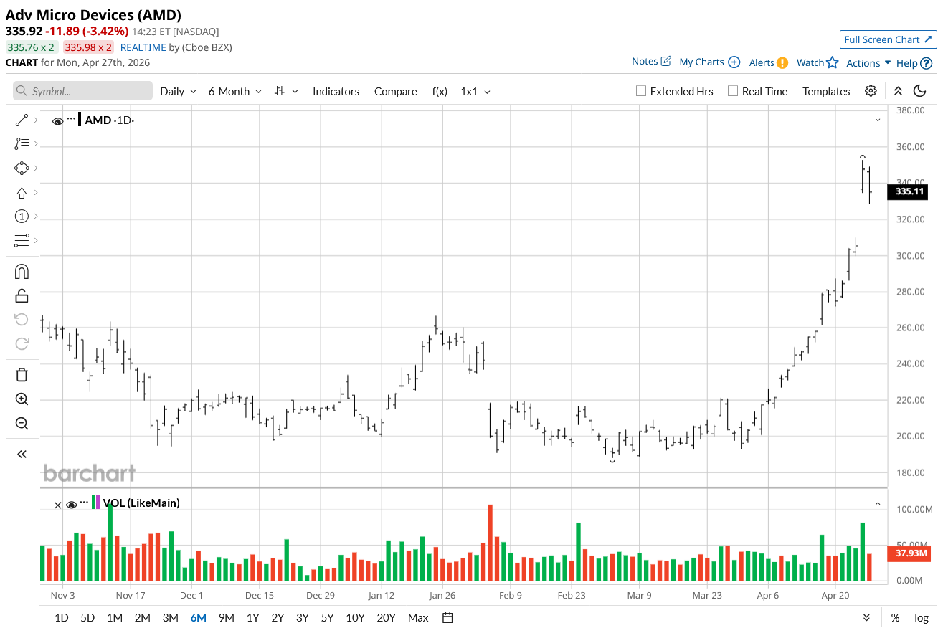Viewport: 938px width, 628px height.
Task: Pick the up arrow marker tool
Action: click(x=22, y=193)
